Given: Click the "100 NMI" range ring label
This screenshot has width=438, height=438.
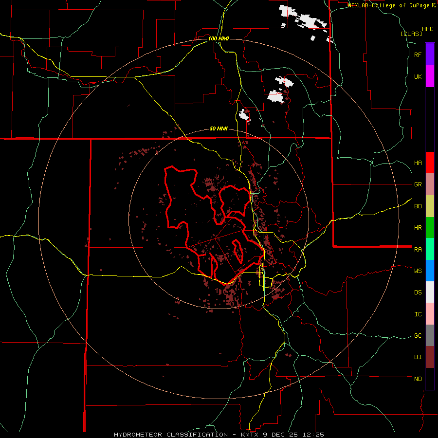Looking at the screenshot, I should 219,38.
